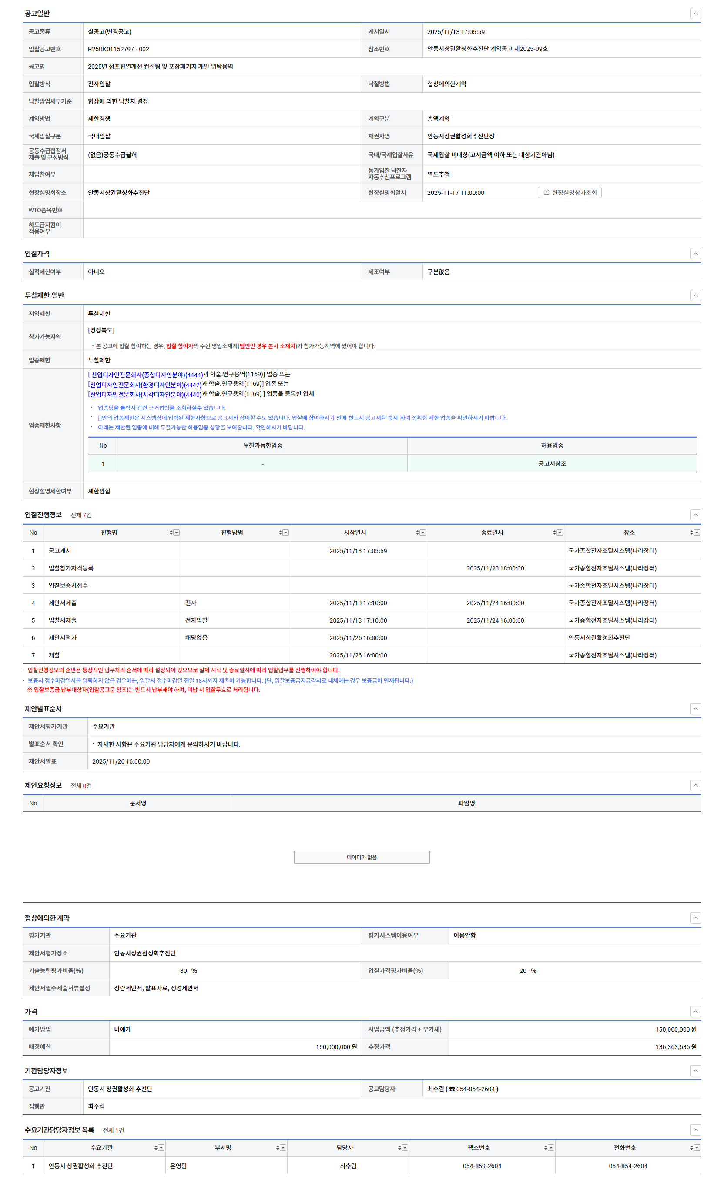Collapse the 입찰진행정보 section chevron

point(695,515)
